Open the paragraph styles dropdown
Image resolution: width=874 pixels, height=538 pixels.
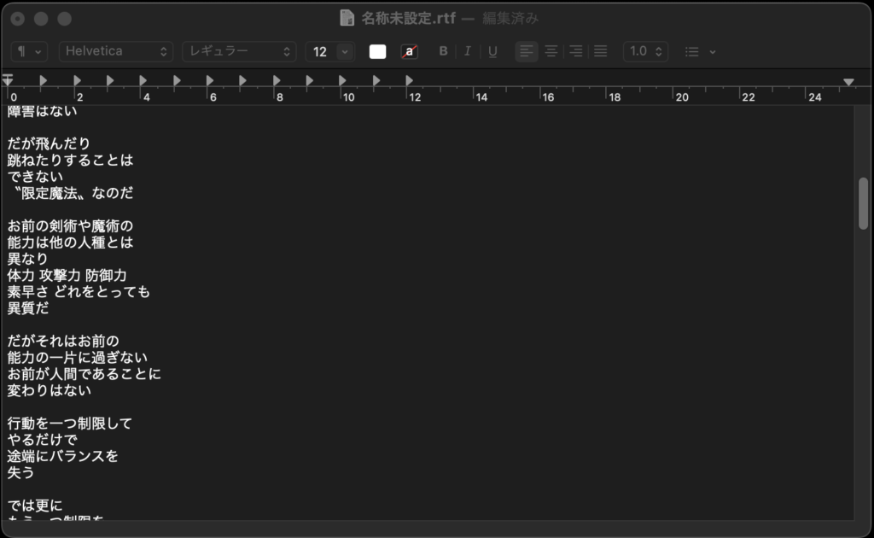(x=29, y=51)
